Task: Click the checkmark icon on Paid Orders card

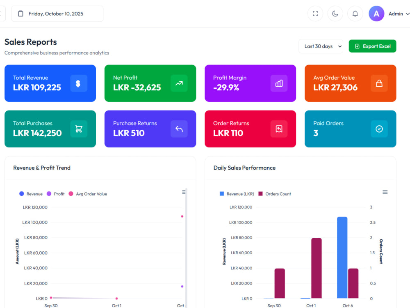Action: tap(379, 129)
